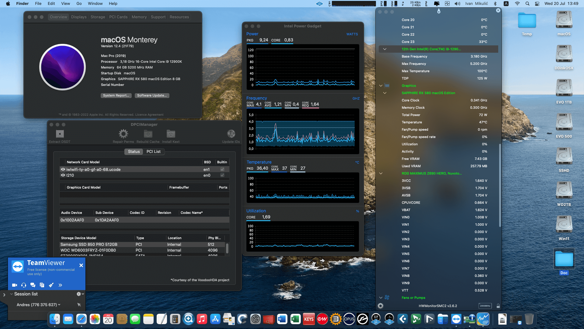
Task: Collapse the Graphics section in HWMonitorSMC2
Action: pos(381,86)
